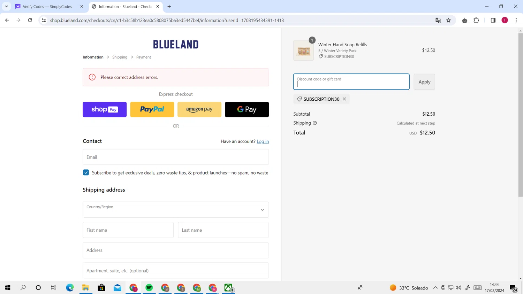
Task: Show hidden system tray icons
Action: coord(435,288)
